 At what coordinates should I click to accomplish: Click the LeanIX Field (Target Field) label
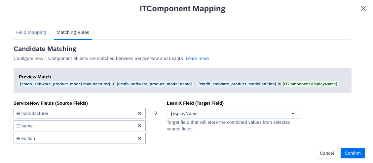coord(195,103)
